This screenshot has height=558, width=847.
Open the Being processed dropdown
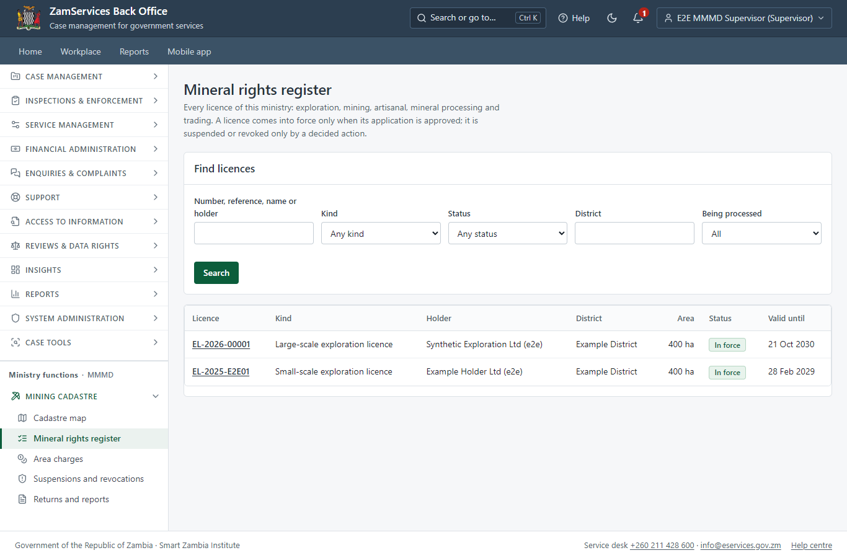[761, 233]
